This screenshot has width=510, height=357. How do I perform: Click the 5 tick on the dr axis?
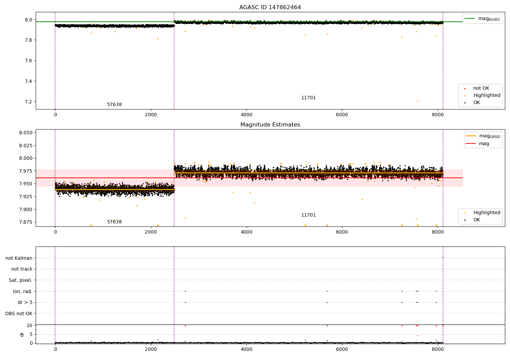31,335
